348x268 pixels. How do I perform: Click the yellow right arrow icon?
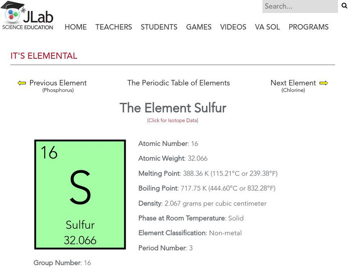pos(324,83)
